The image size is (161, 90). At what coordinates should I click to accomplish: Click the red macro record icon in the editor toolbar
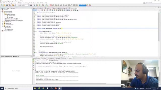(x=71, y=10)
